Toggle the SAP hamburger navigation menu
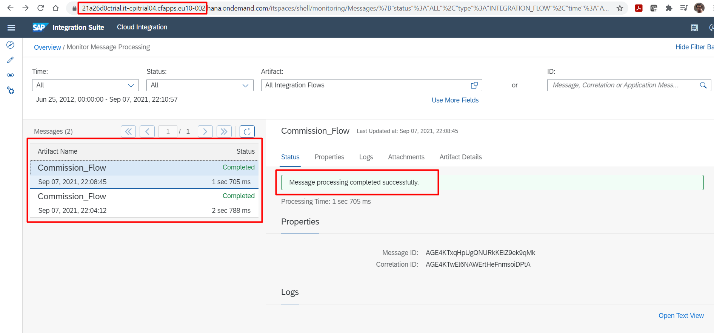Image resolution: width=714 pixels, height=333 pixels. [x=11, y=27]
